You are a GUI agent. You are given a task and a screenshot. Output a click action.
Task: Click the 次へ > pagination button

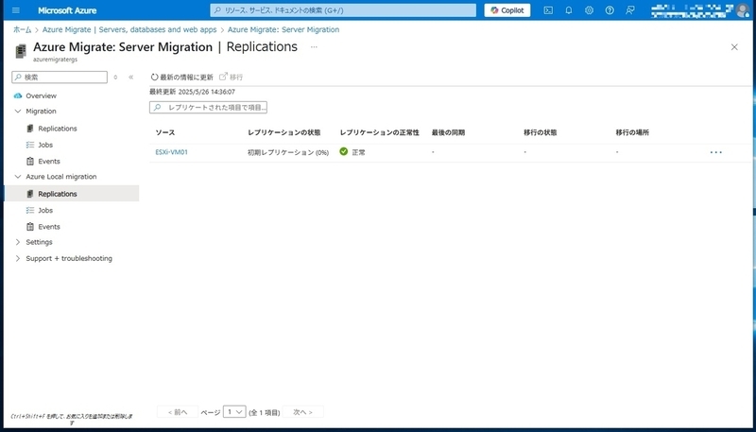[302, 412]
